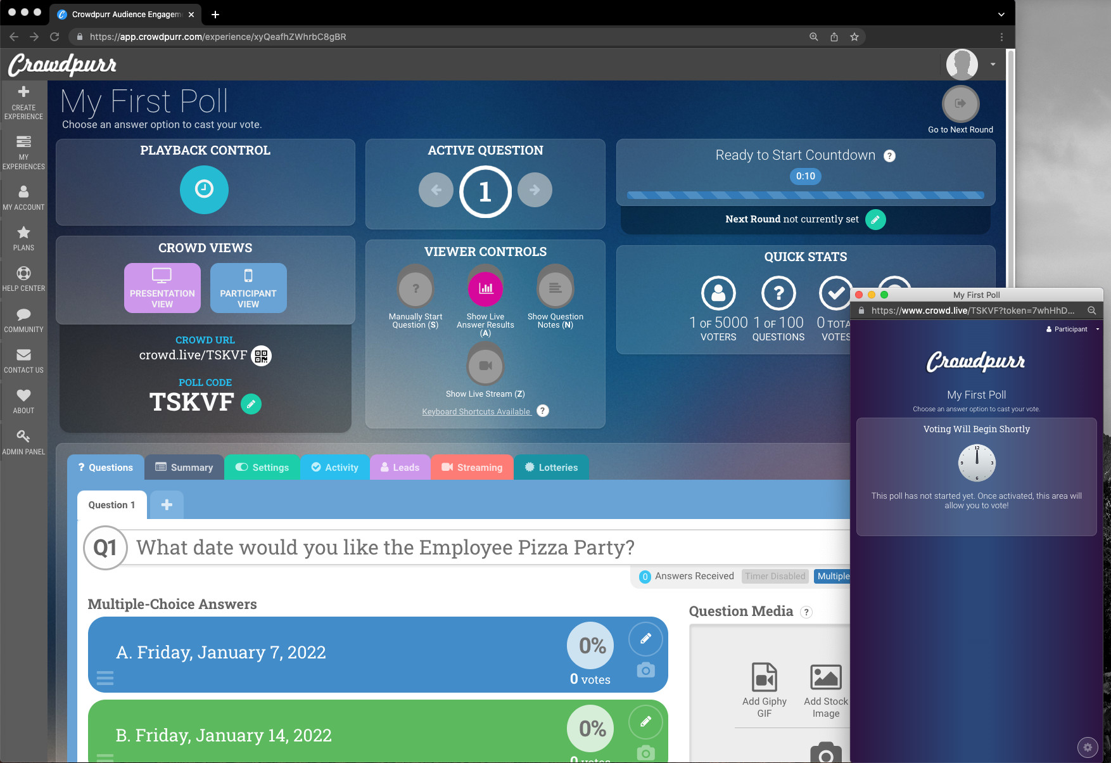Click the Playback Control clock button

[204, 189]
